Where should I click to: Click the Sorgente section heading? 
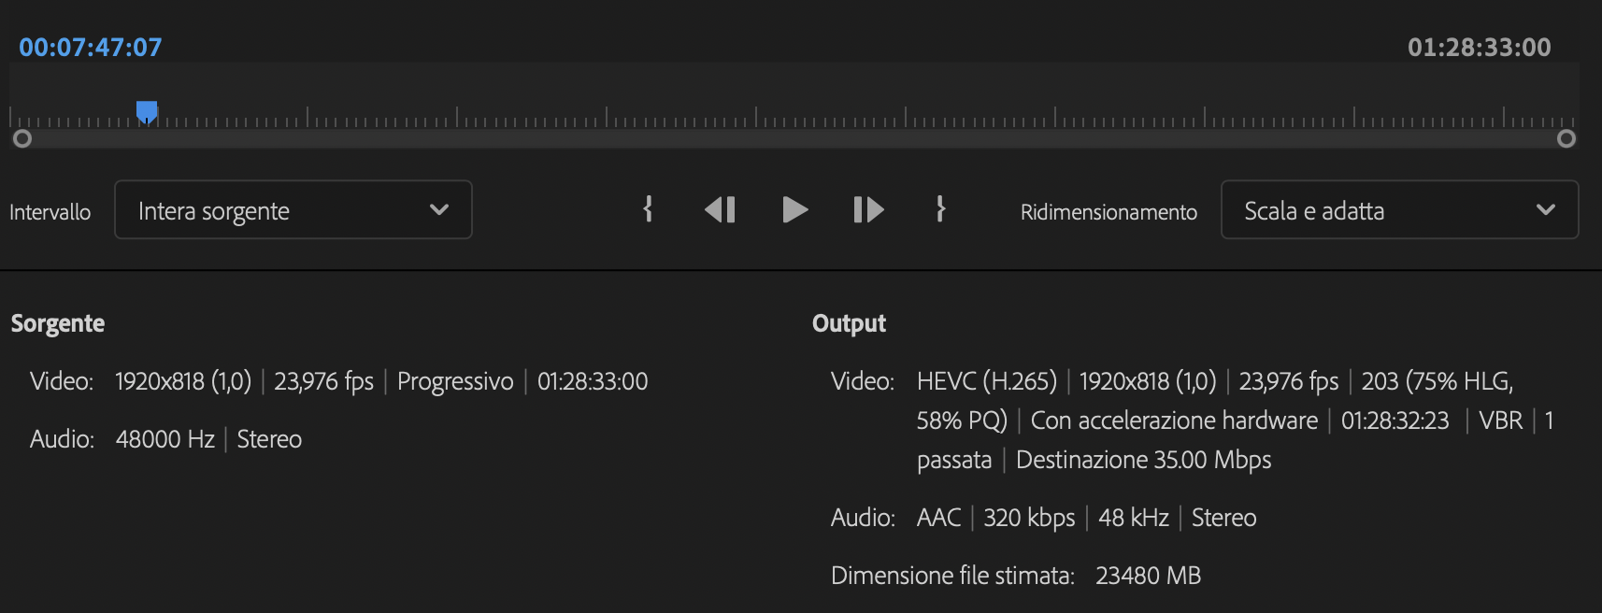pyautogui.click(x=58, y=323)
